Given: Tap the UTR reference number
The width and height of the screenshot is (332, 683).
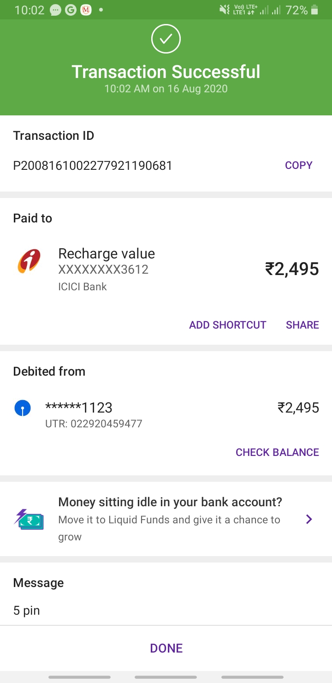Looking at the screenshot, I should pos(94,423).
